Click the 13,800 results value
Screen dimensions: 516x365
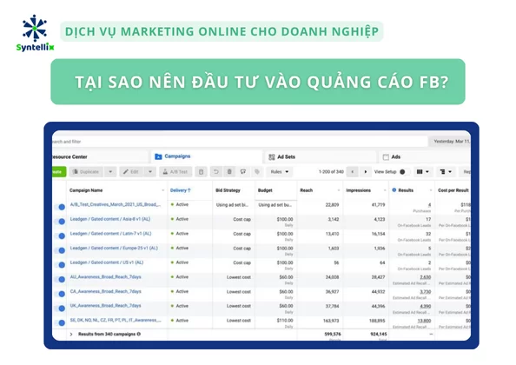pos(424,321)
